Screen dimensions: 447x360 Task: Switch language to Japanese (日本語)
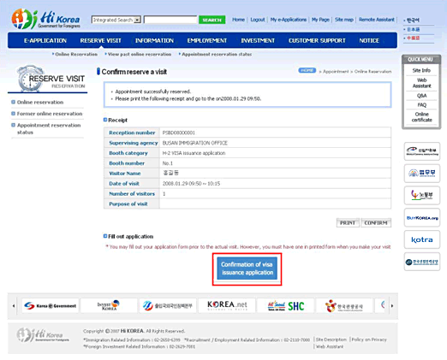coord(413,29)
